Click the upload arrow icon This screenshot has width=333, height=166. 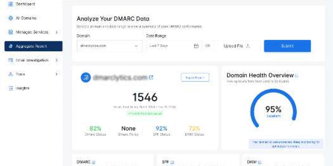point(248,46)
